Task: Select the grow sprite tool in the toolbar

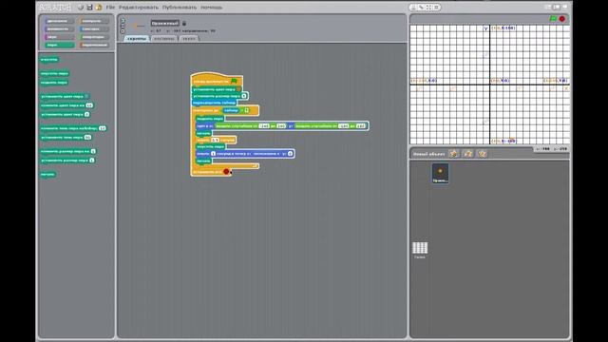Action: (x=428, y=8)
